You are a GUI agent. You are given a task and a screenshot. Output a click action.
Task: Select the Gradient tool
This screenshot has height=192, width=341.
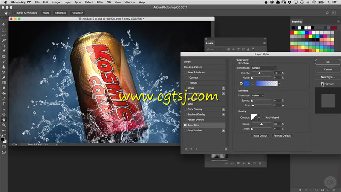[4, 83]
